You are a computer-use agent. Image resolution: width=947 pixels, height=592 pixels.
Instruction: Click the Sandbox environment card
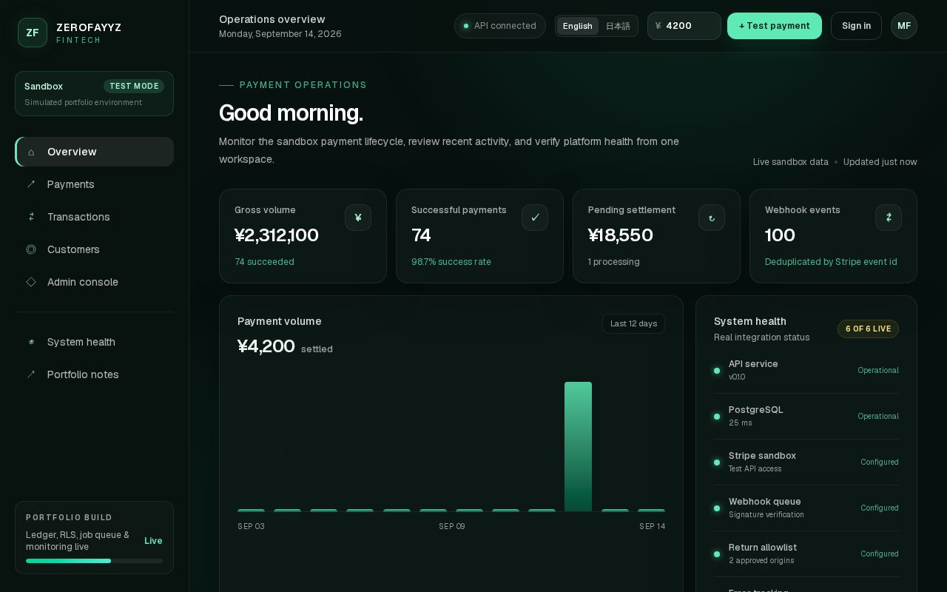(94, 94)
